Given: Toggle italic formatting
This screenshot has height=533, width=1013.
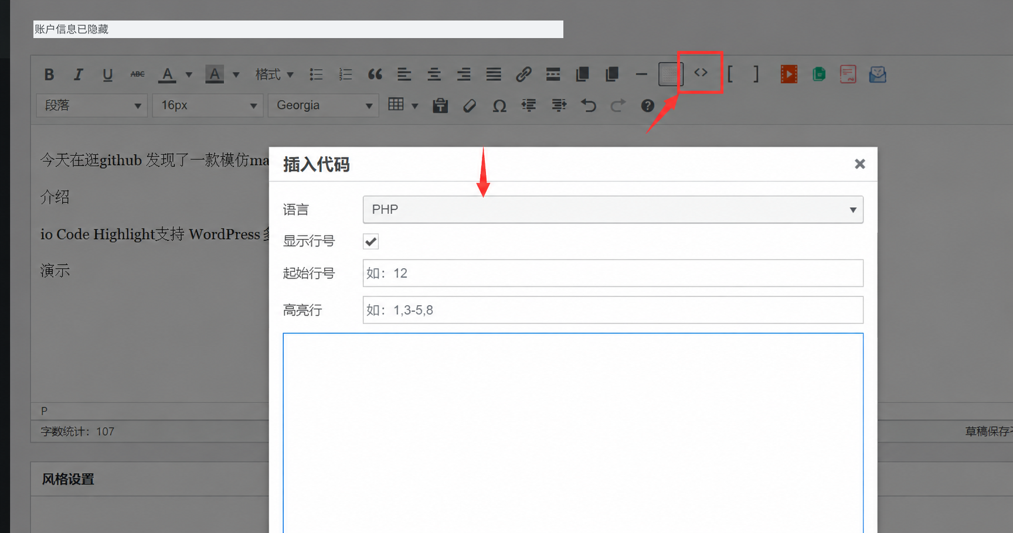Looking at the screenshot, I should 78,74.
